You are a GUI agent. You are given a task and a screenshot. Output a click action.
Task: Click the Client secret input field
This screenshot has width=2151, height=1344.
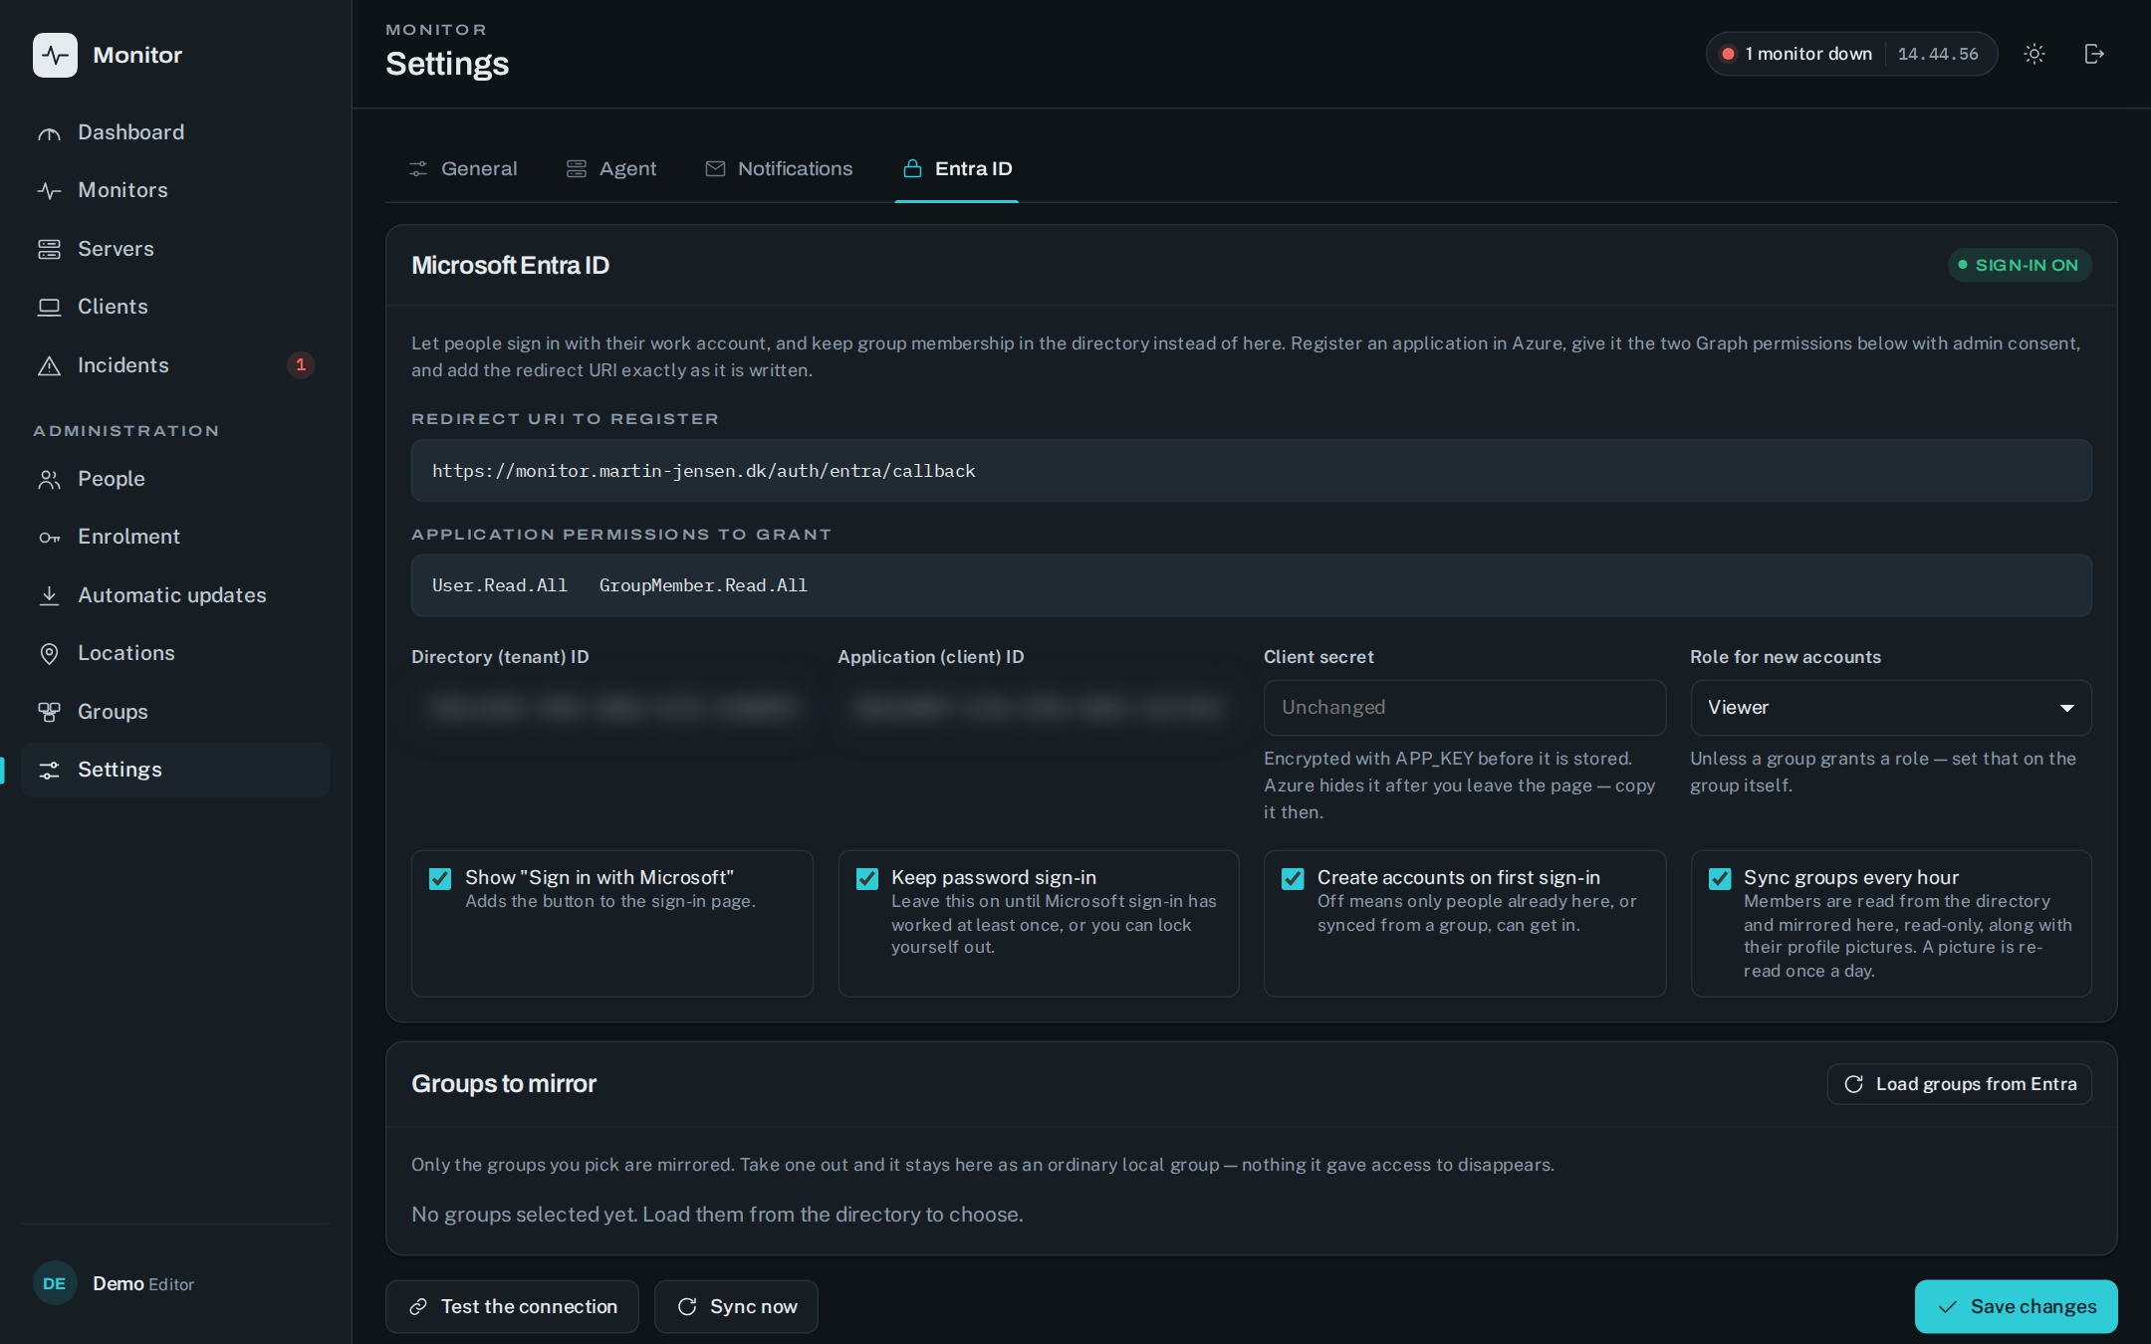(x=1465, y=708)
